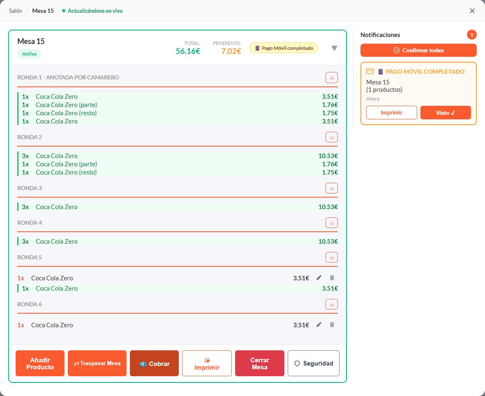Click notification count badge
This screenshot has width=485, height=396.
(x=472, y=35)
